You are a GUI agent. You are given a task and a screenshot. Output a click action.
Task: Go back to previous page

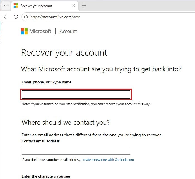coord(6,17)
